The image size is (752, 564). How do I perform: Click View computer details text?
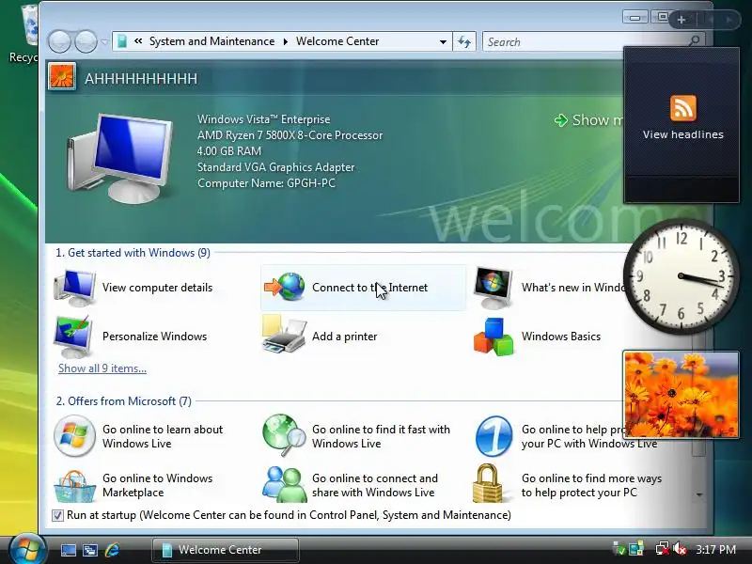157,288
